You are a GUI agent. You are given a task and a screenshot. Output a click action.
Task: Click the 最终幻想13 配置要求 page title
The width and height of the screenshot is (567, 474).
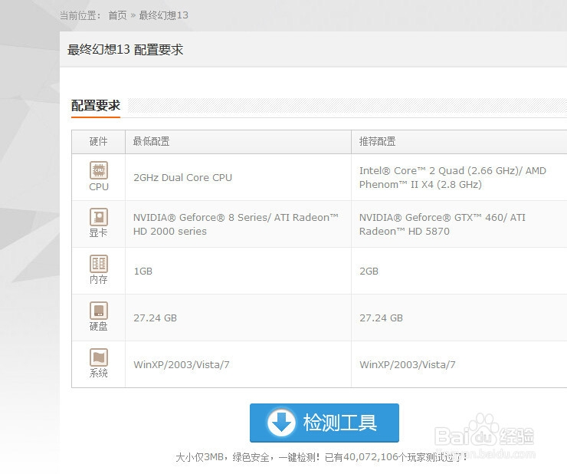[x=125, y=49]
